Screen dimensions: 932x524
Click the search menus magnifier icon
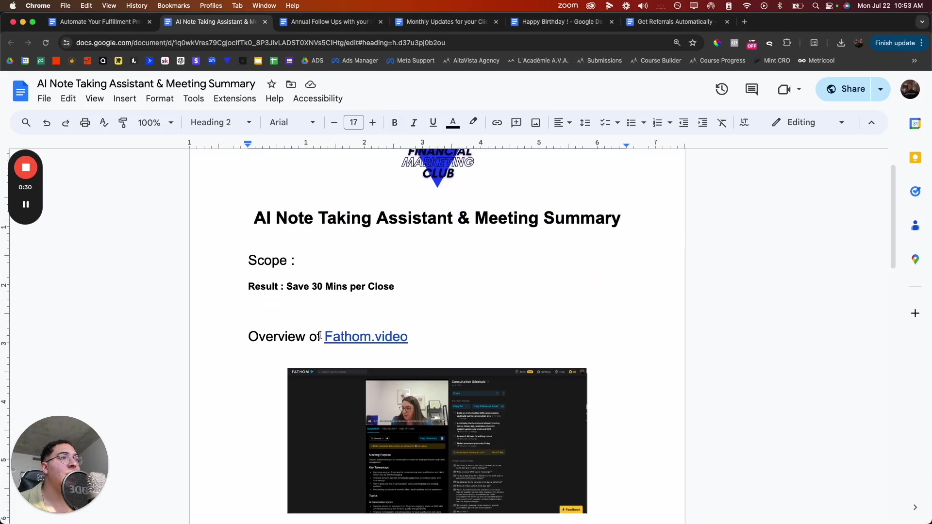26,123
